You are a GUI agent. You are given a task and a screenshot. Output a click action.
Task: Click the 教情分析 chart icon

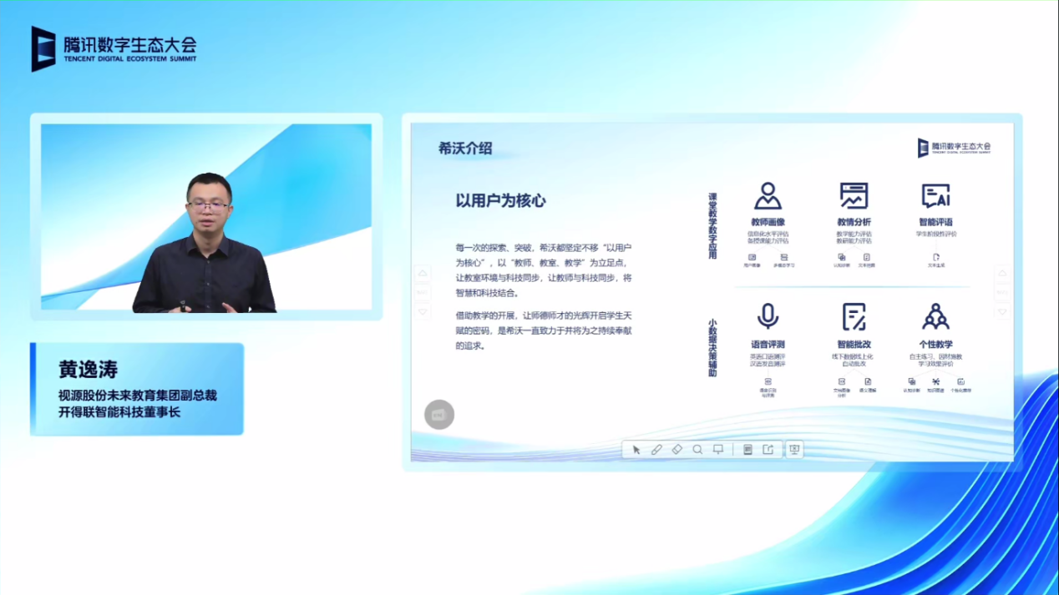[854, 196]
